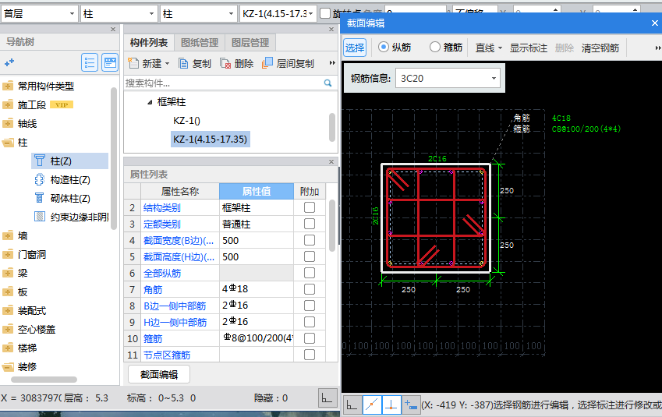Screen dimensions: 662x417
Task: Click the 角筋 property link
Action: [152, 289]
